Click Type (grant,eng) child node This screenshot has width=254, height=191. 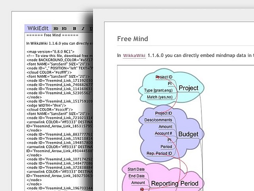[x=158, y=90]
